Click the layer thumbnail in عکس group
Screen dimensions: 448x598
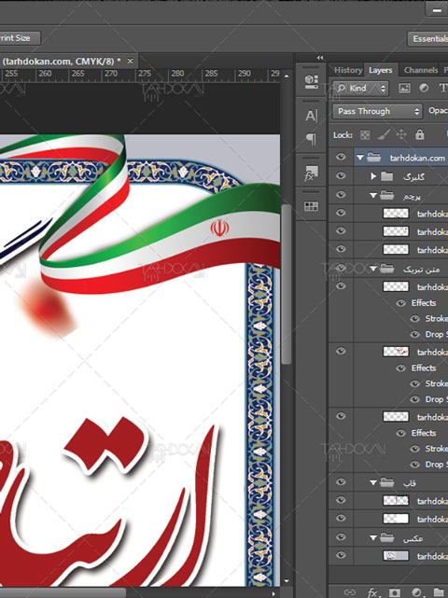pyautogui.click(x=396, y=556)
